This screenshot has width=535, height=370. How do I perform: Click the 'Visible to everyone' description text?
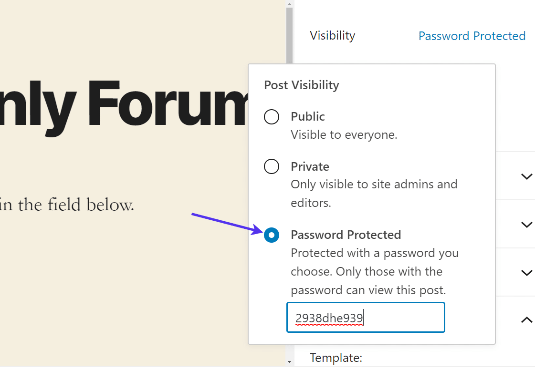(x=344, y=134)
